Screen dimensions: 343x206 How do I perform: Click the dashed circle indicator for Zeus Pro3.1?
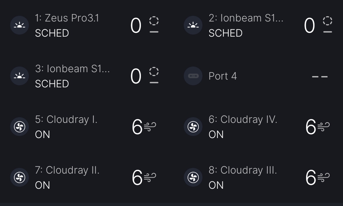(154, 20)
